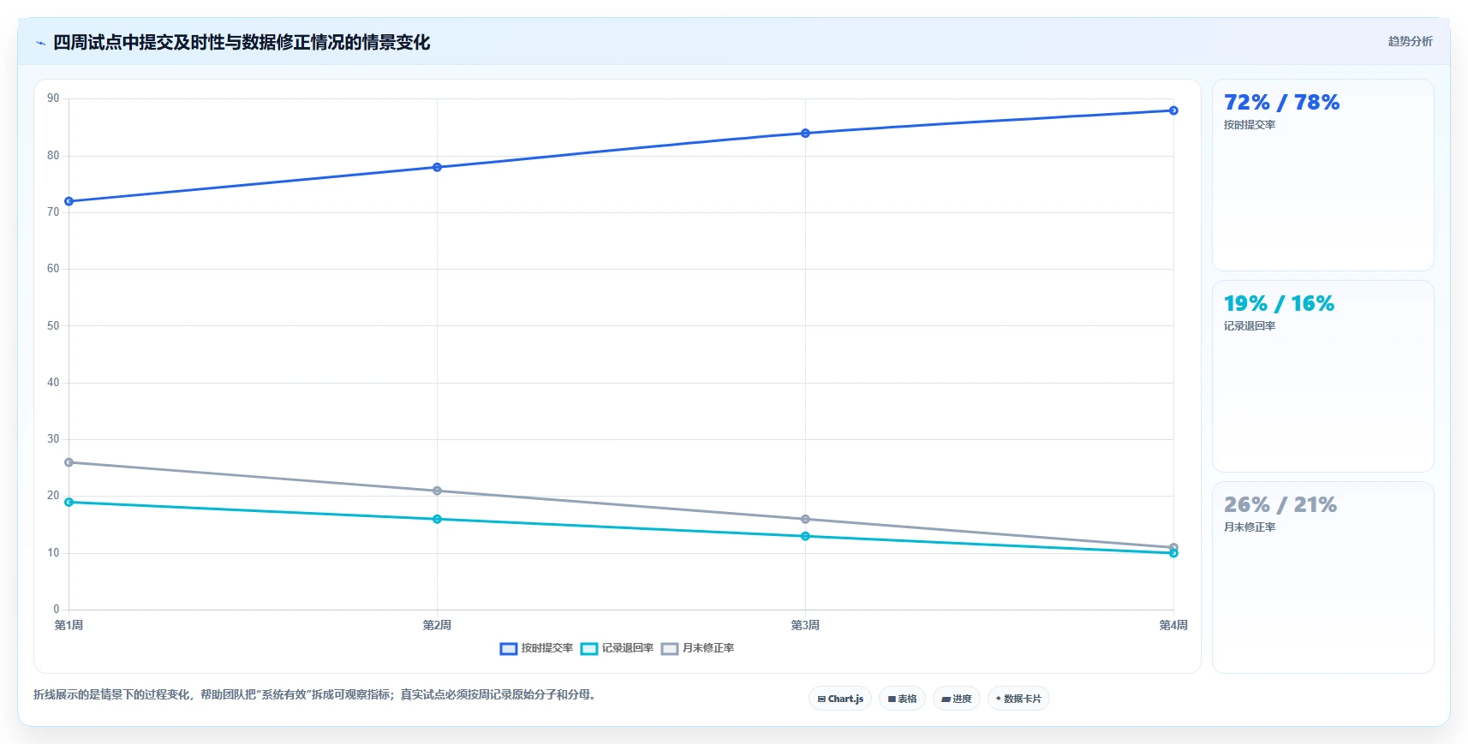Click the 0 y-axis tick label
Screen dimensions: 1468x744
[57, 610]
